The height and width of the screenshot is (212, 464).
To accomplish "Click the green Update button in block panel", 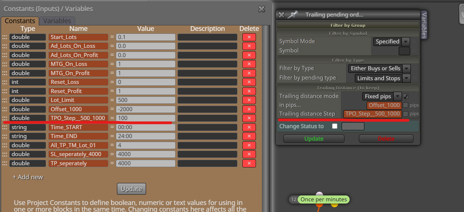I will (x=314, y=139).
